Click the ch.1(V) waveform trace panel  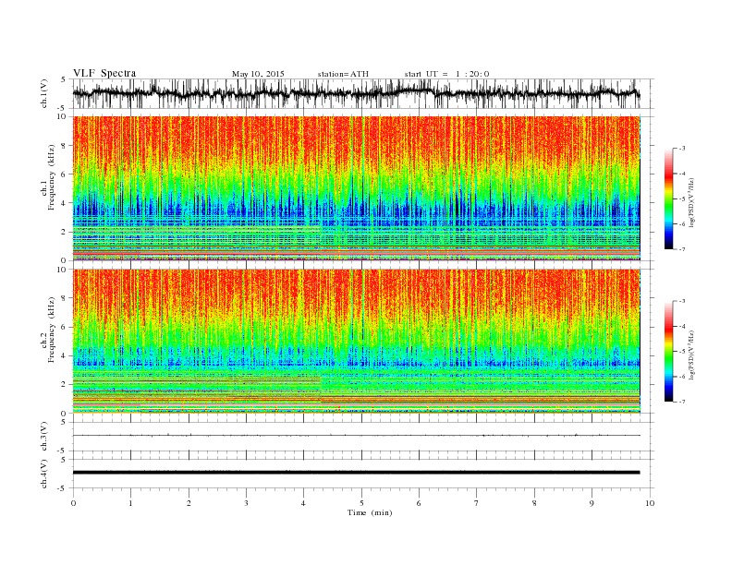[x=363, y=93]
